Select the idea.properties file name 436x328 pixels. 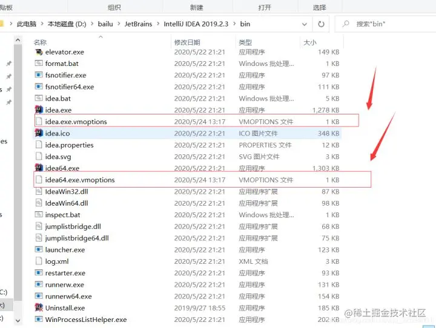coord(69,145)
